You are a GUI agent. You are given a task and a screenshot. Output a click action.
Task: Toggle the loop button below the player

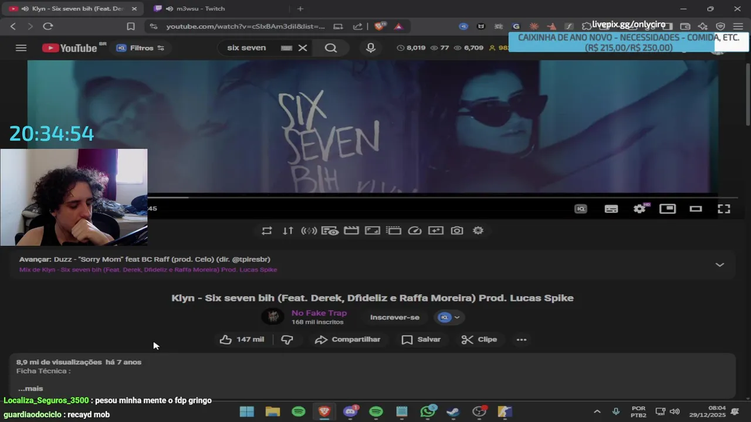coord(267,231)
